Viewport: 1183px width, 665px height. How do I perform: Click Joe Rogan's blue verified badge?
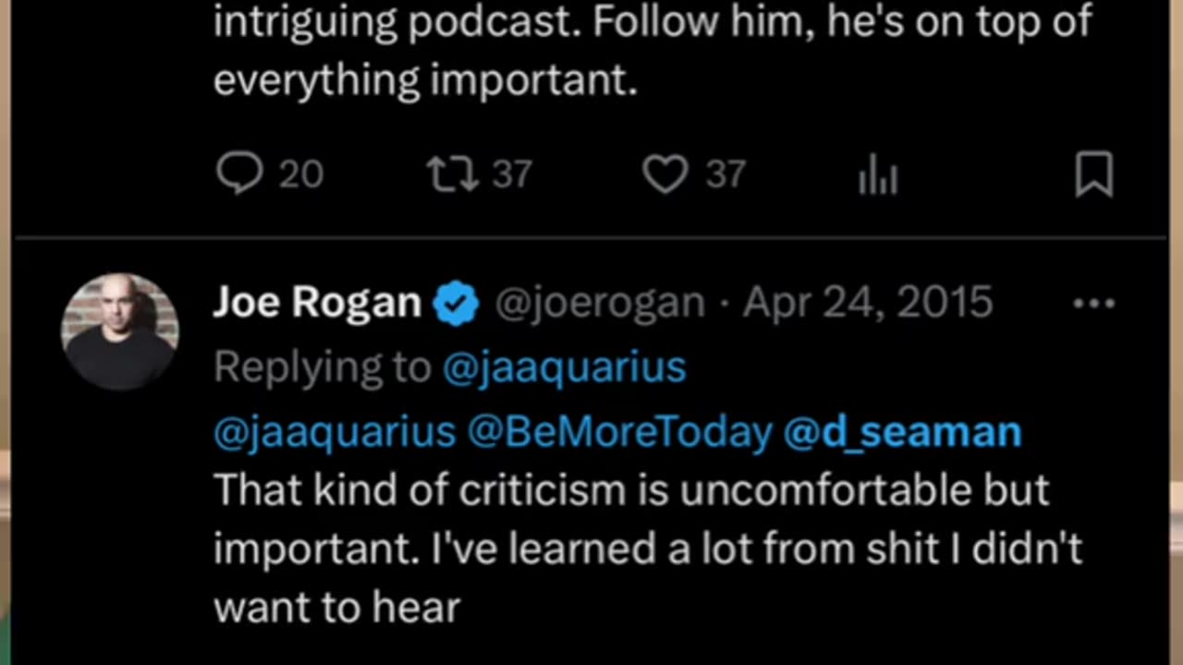(457, 304)
